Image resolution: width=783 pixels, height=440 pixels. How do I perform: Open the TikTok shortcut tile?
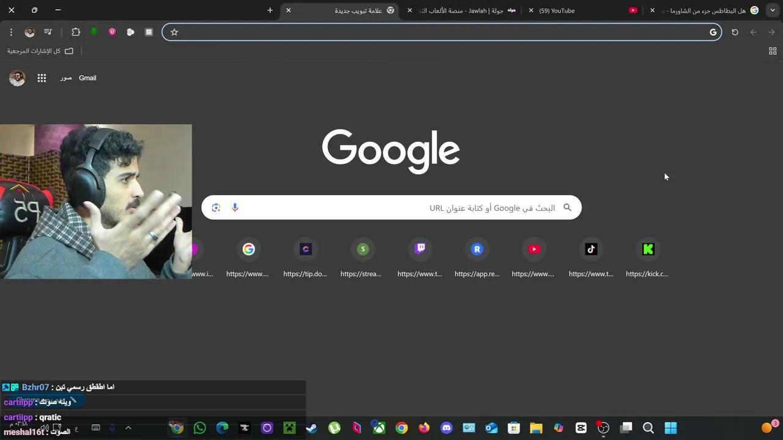click(x=591, y=258)
